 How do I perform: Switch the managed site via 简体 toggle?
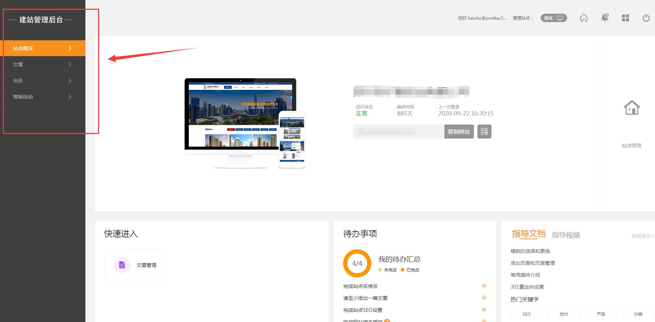click(554, 18)
